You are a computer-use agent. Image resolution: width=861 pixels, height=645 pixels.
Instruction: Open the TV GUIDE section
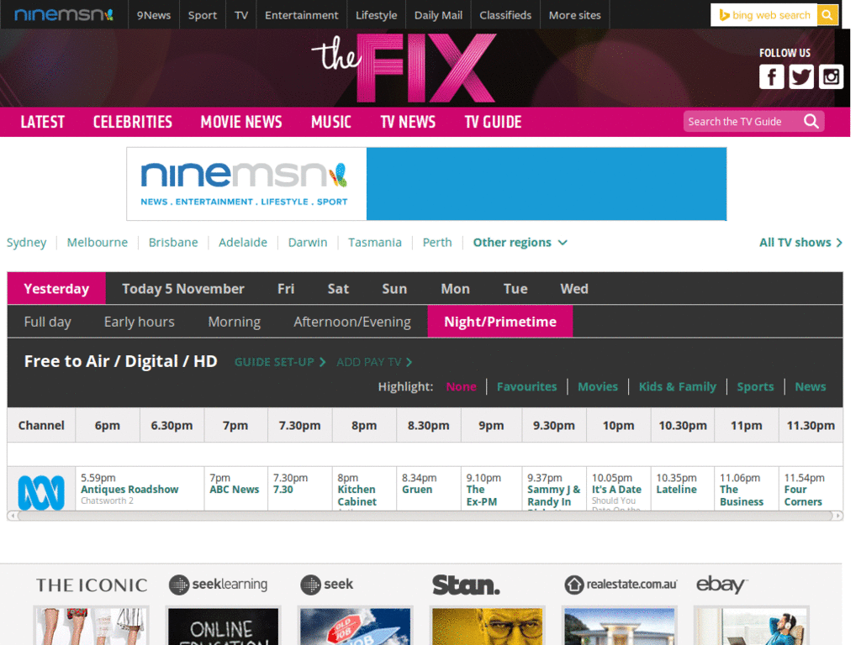[x=493, y=122]
